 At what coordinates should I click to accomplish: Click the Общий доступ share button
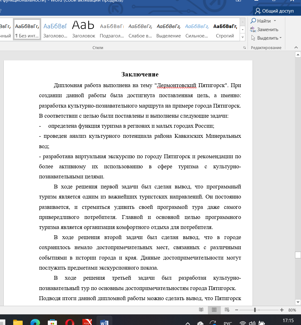point(275,11)
